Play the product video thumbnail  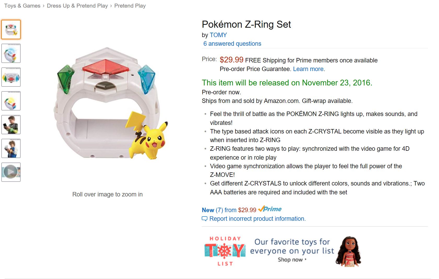11,172
